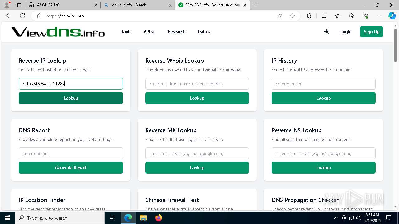This screenshot has width=399, height=224.
Task: Show hidden system tray icons
Action: coord(336,218)
